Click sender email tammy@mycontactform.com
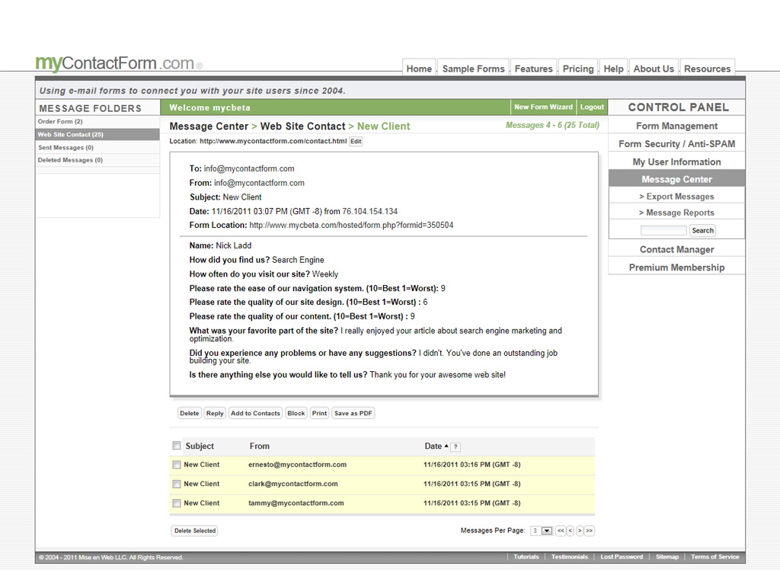 [x=296, y=503]
